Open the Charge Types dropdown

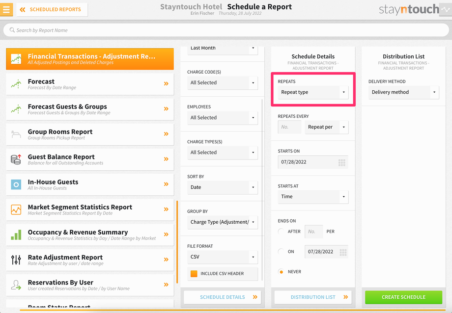[x=223, y=153]
